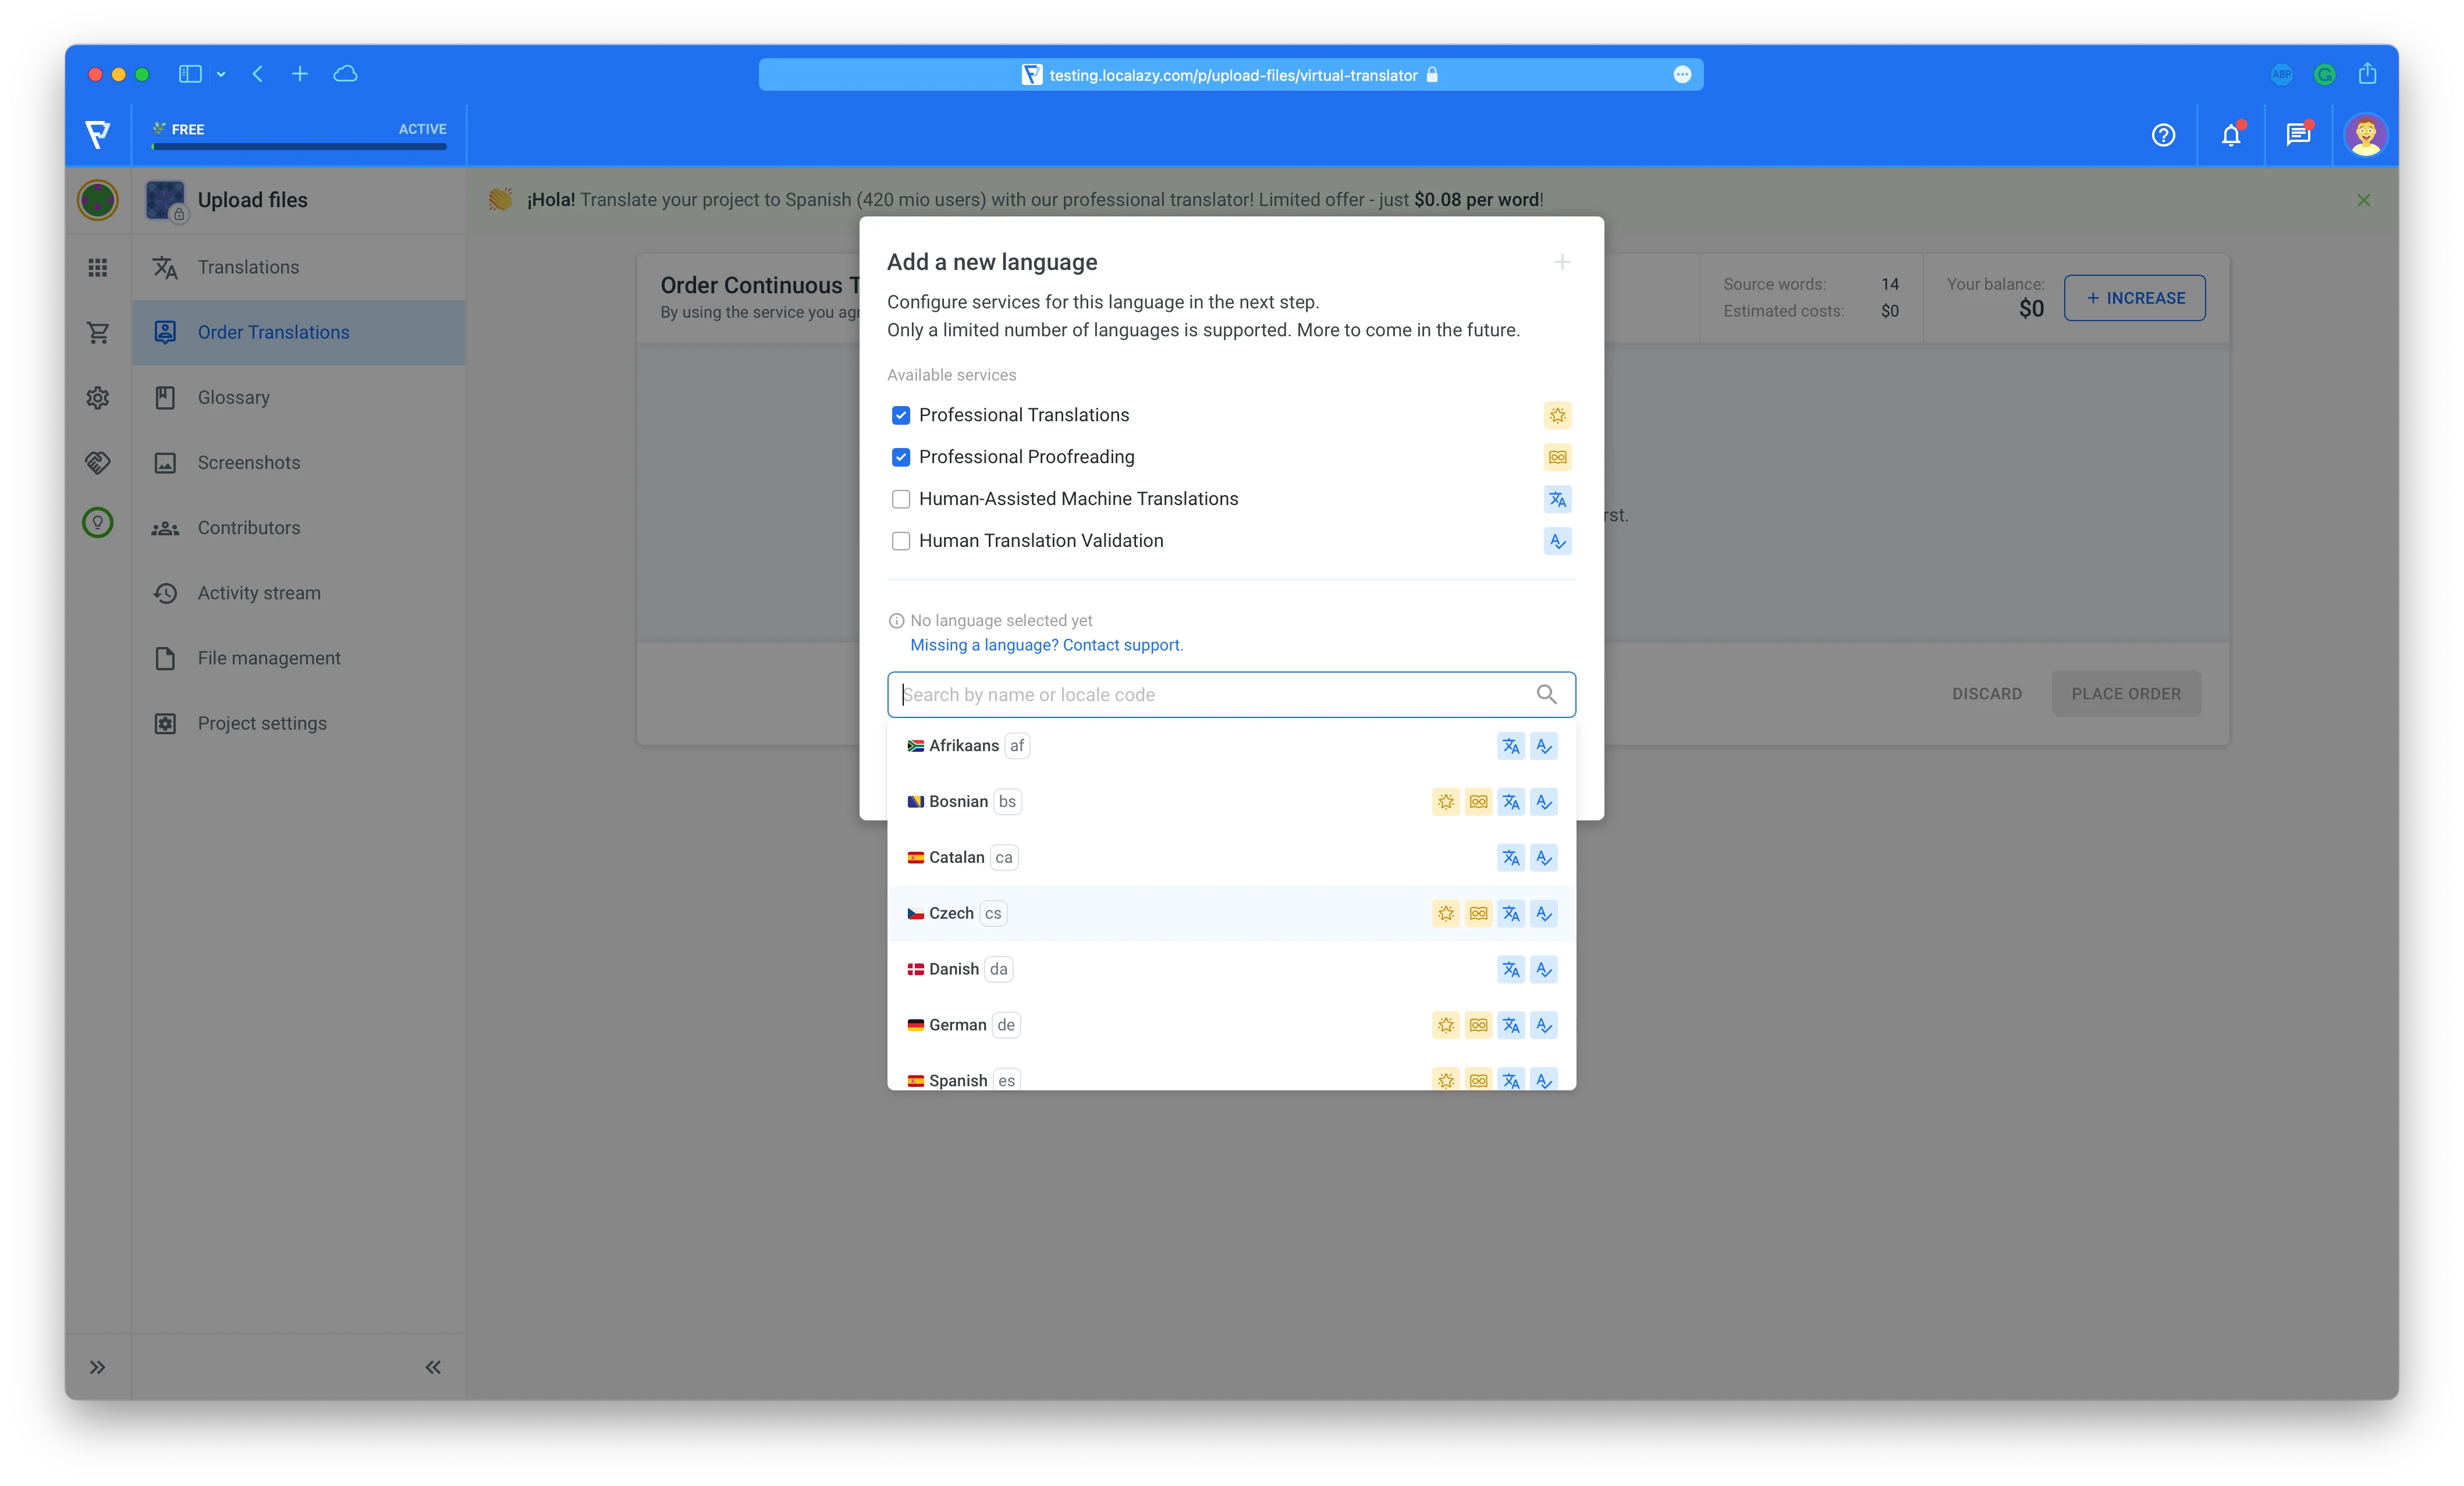Open the chat messages icon
Screen dimensions: 2464x1486
click(2298, 135)
